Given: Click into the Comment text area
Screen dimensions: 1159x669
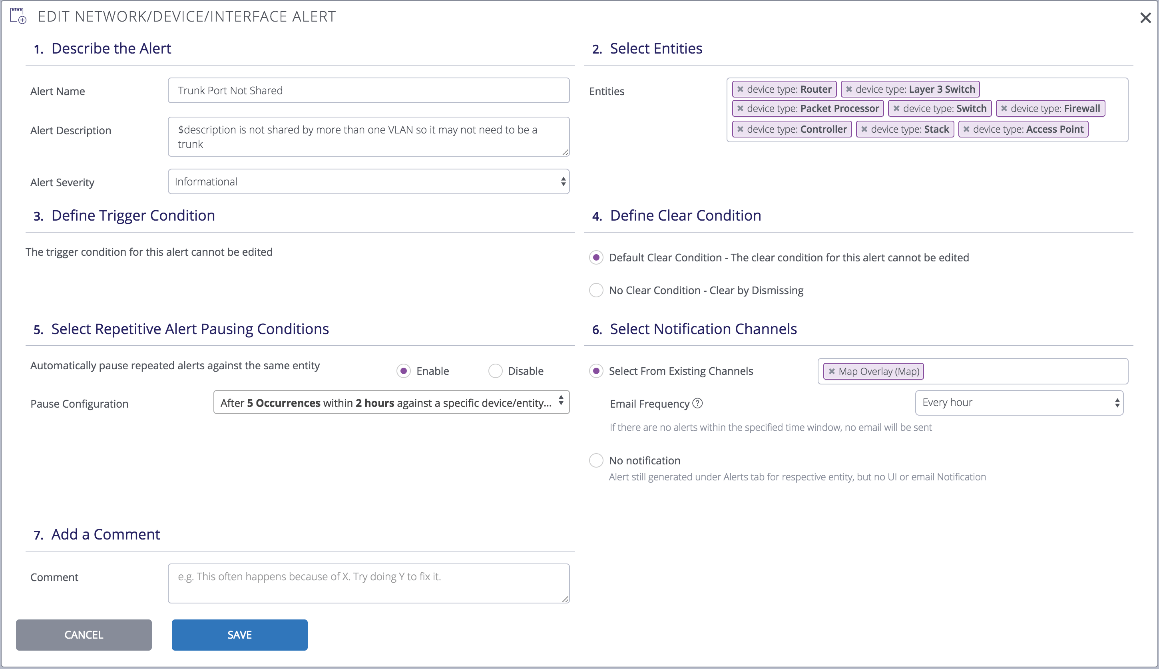Looking at the screenshot, I should click(x=368, y=583).
